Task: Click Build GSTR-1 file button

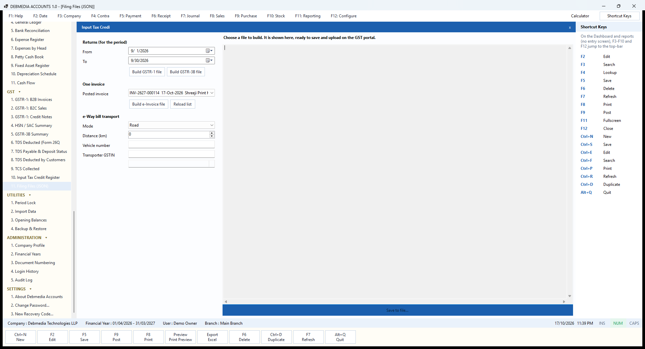Action: coord(147,72)
